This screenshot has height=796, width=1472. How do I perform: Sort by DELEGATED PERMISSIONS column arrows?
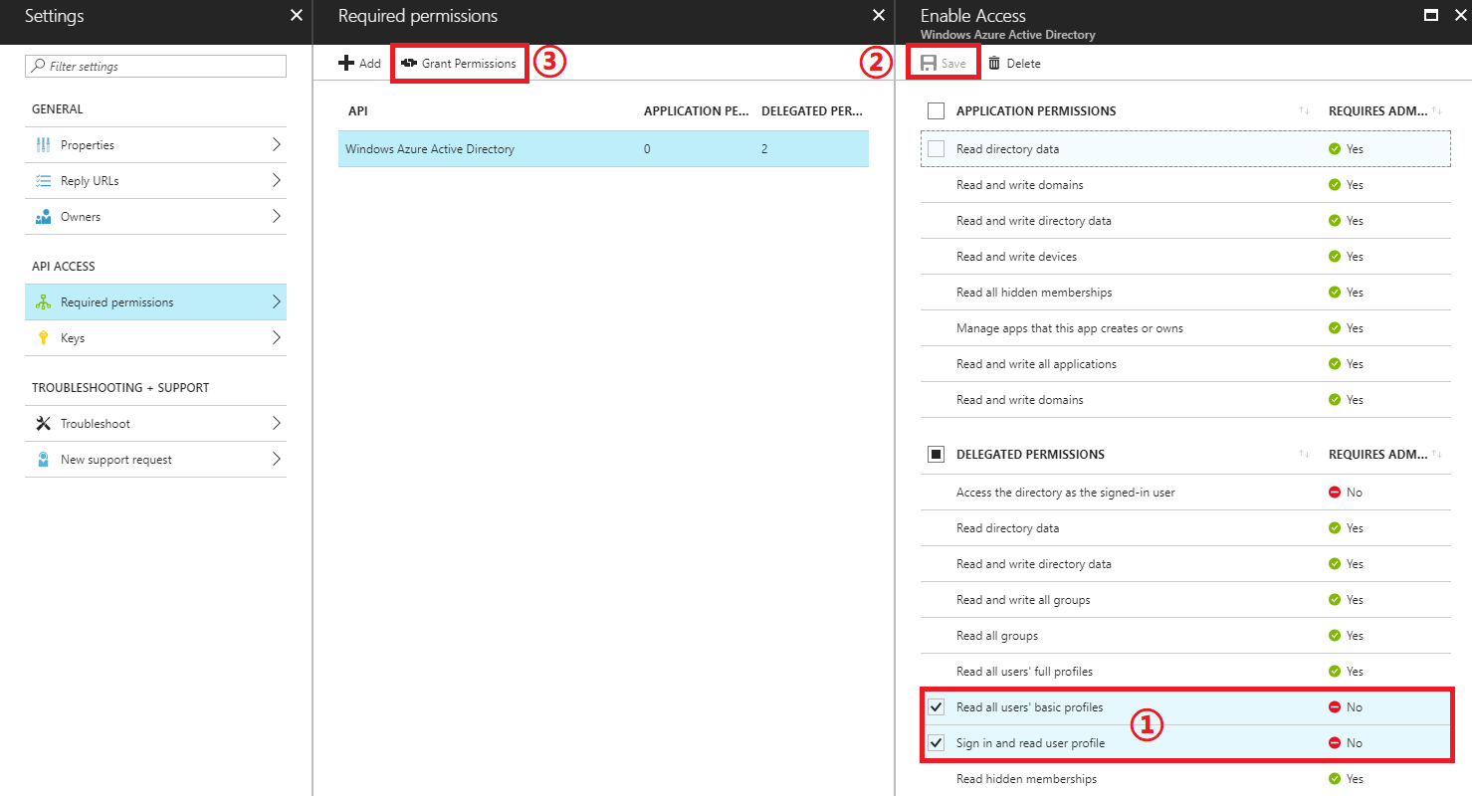1304,455
